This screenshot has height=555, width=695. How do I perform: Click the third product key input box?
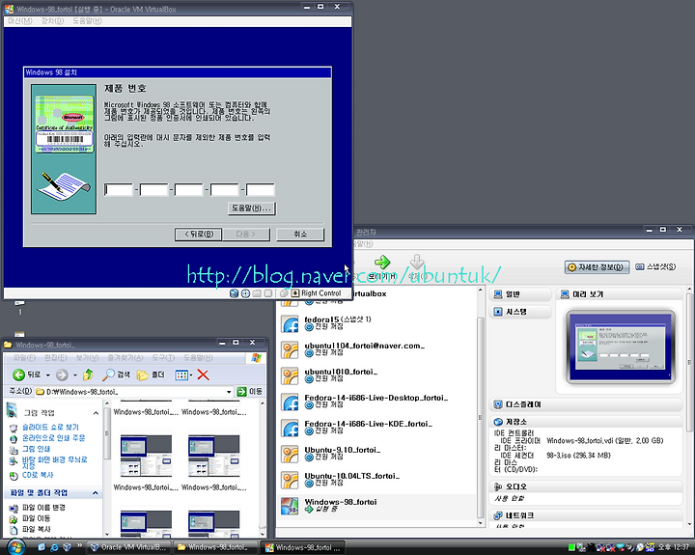[x=189, y=190]
